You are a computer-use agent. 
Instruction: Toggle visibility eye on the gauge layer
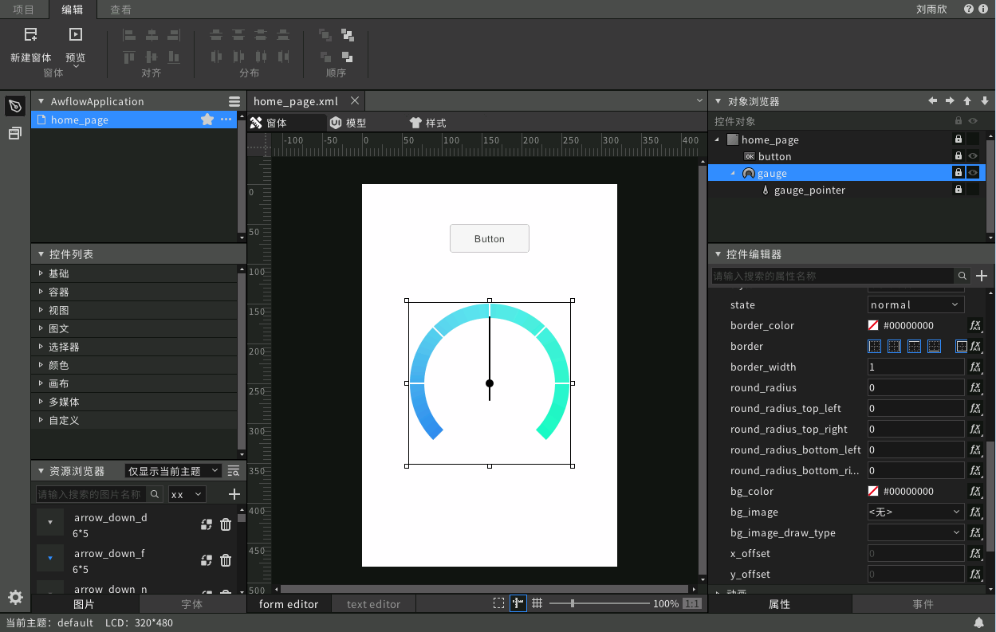pyautogui.click(x=972, y=172)
